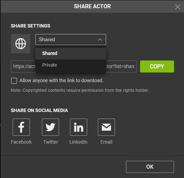
Task: Share the actor via Email
Action: click(x=106, y=127)
